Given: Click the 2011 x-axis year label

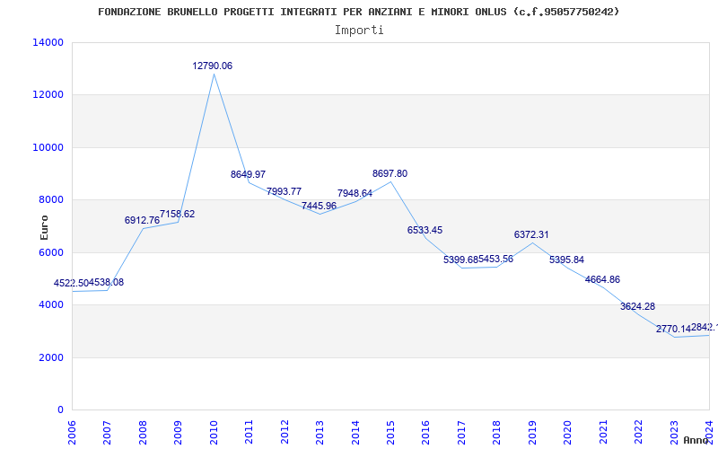Looking at the screenshot, I should (x=249, y=432).
